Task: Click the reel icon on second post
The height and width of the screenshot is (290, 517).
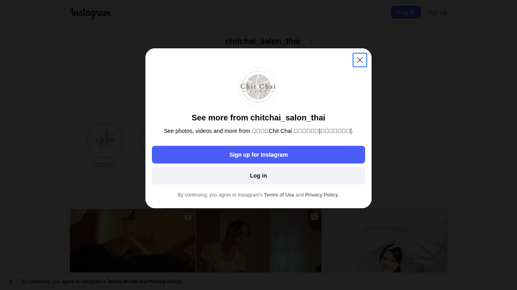Action: coord(314,216)
